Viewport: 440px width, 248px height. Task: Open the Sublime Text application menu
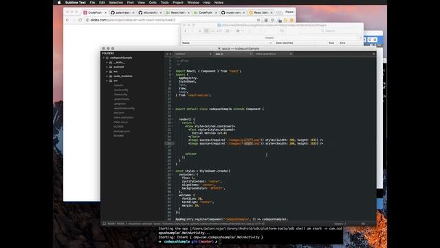coord(76,3)
